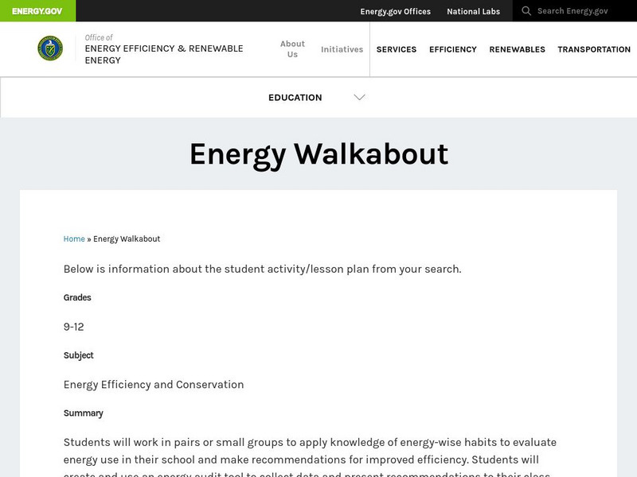Select the EFFICIENCY navigation item
The image size is (637, 477).
pyautogui.click(x=452, y=49)
